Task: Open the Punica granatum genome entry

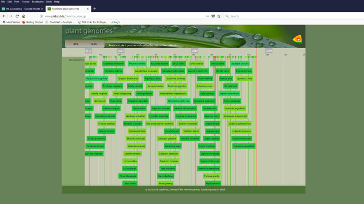Action: [144, 93]
